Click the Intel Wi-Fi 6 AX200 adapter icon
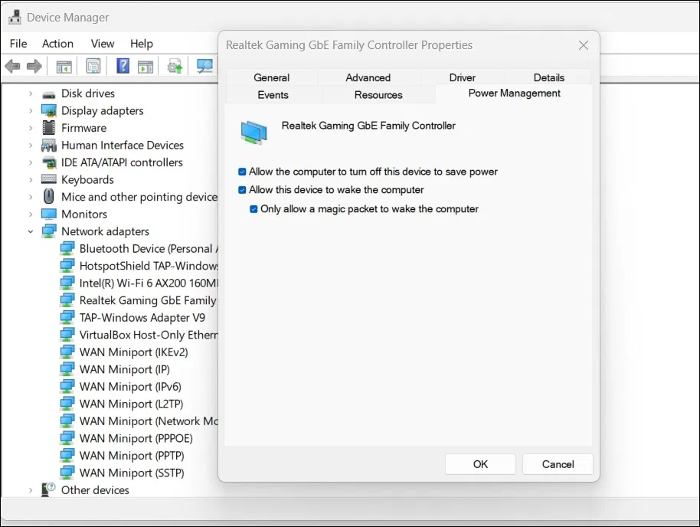 (x=68, y=283)
